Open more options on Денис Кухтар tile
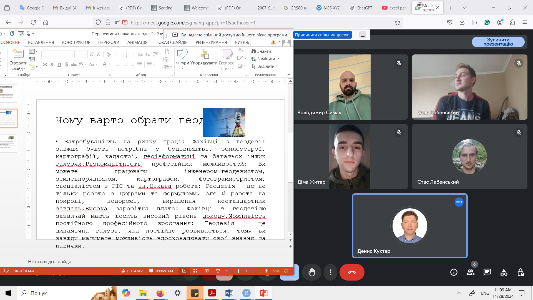533x300 pixels. (x=459, y=202)
